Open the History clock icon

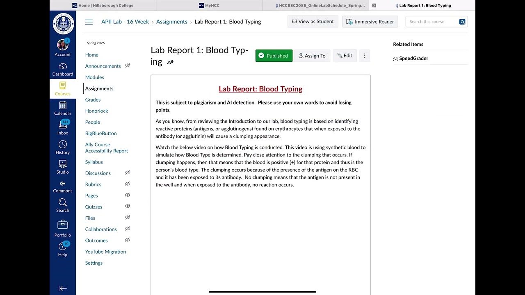pyautogui.click(x=63, y=144)
